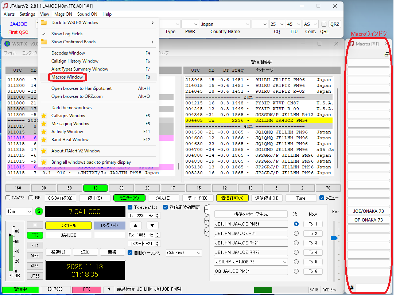The height and width of the screenshot is (295, 396).
Task: Click the restore icon in Macros window
Action: tap(387, 55)
